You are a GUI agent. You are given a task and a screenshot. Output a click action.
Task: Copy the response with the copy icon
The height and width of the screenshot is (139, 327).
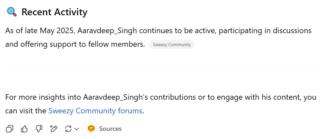[10, 129]
